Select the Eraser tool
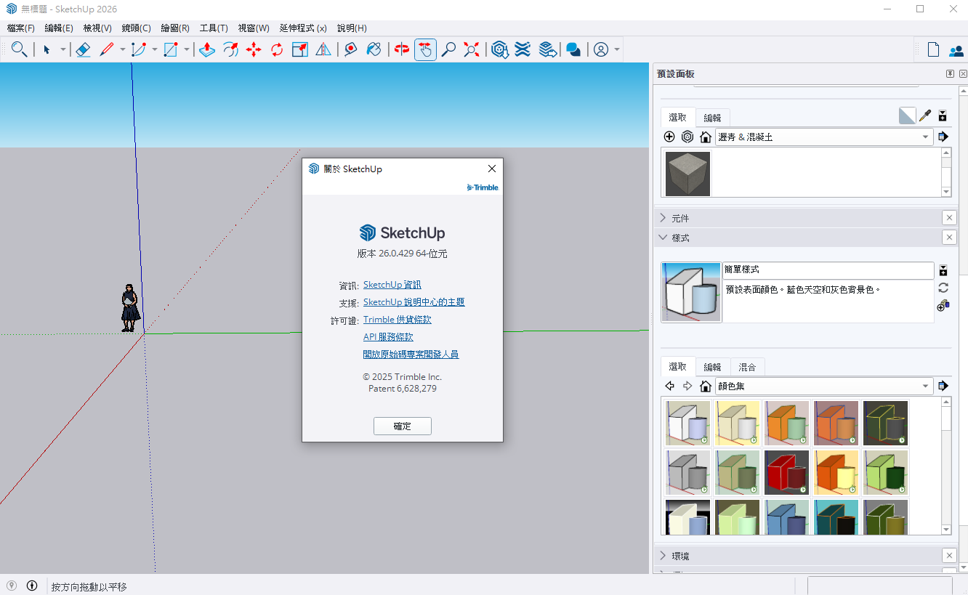Image resolution: width=968 pixels, height=595 pixels. click(x=83, y=49)
